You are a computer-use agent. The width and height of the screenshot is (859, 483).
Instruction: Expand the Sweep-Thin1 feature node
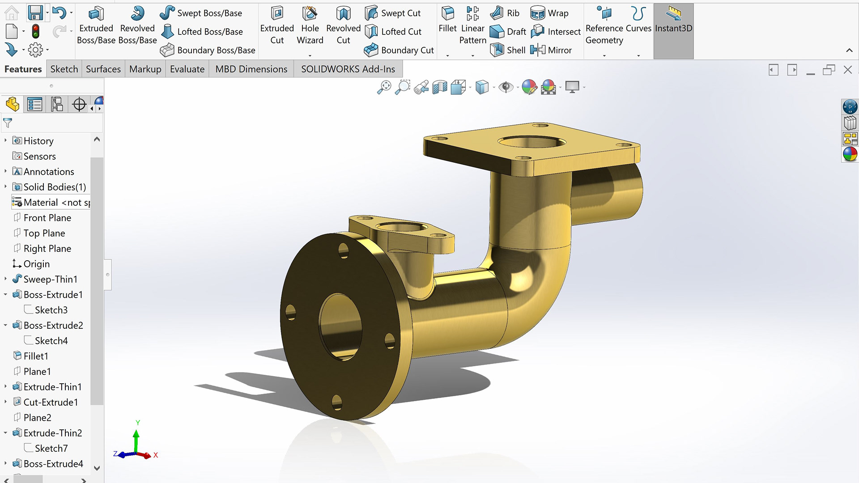tap(5, 279)
